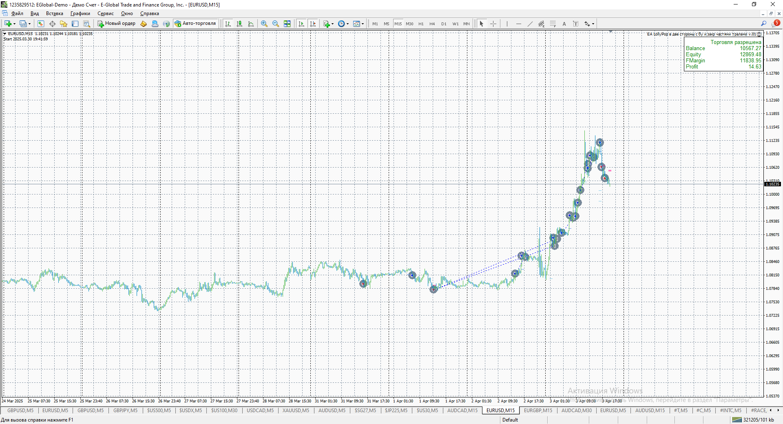The image size is (783, 424).
Task: Select the Fibonacci retracement tool
Action: [553, 24]
